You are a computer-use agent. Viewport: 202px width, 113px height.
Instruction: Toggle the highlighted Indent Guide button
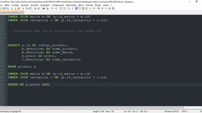pos(76,8)
